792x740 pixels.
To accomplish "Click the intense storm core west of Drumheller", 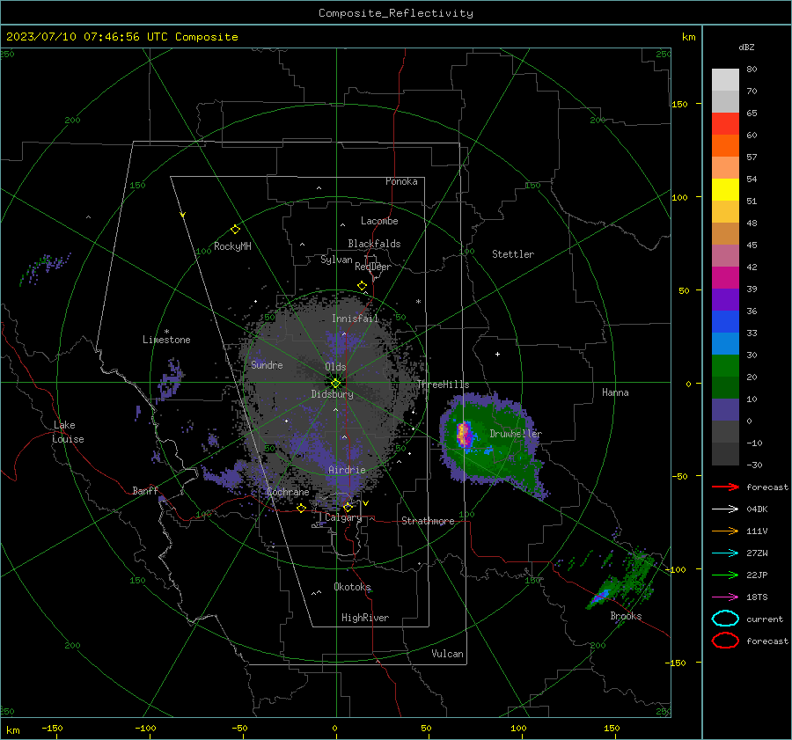I will 464,435.
